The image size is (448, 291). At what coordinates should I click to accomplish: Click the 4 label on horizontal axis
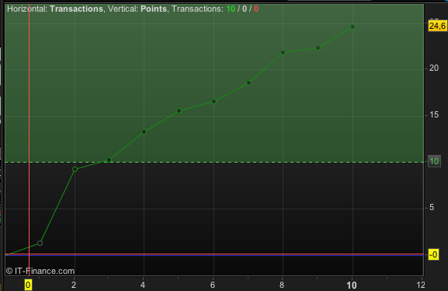point(143,285)
